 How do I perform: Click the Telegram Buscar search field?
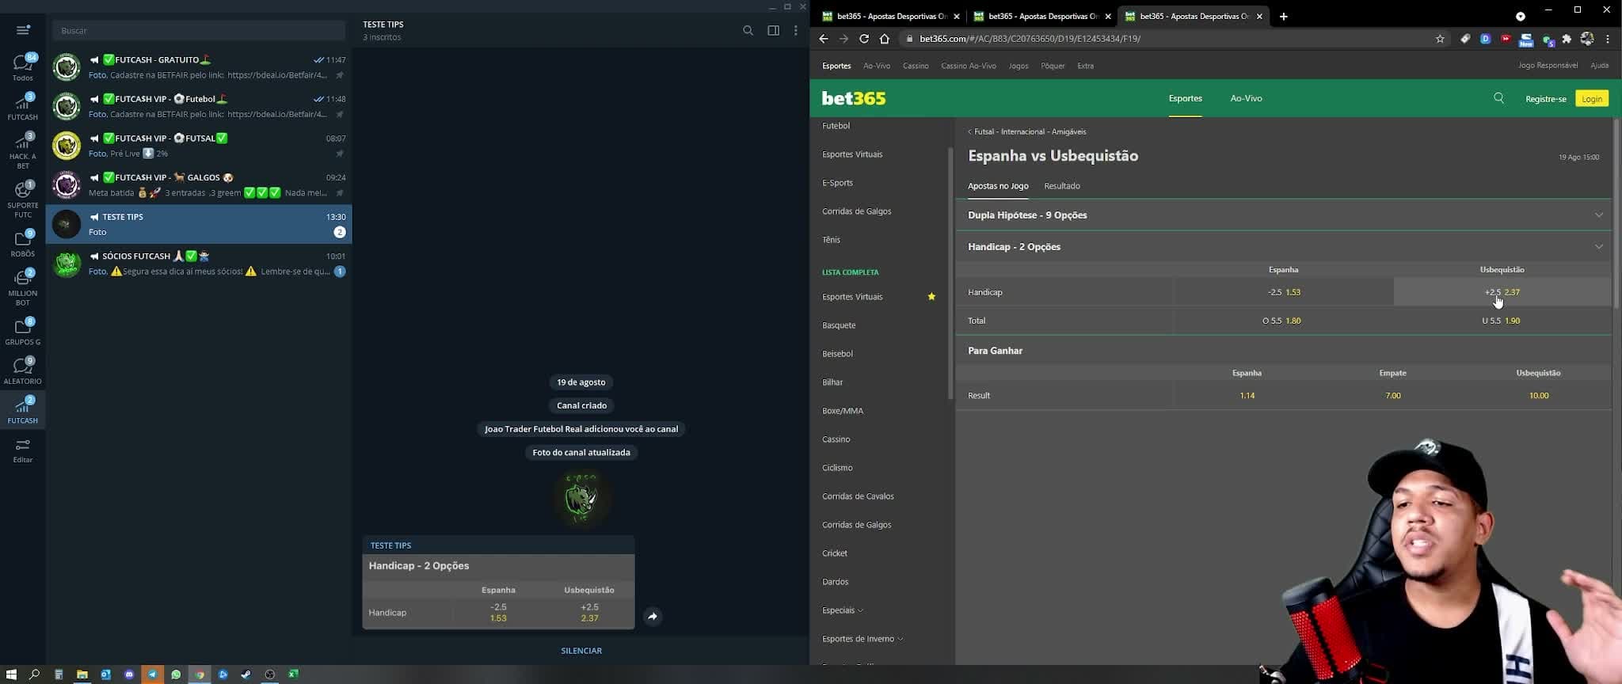[199, 30]
